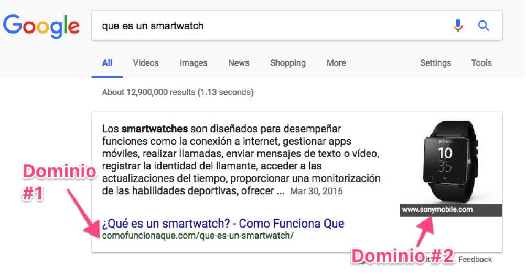Expand the More search categories menu
526x276 pixels.
[336, 63]
